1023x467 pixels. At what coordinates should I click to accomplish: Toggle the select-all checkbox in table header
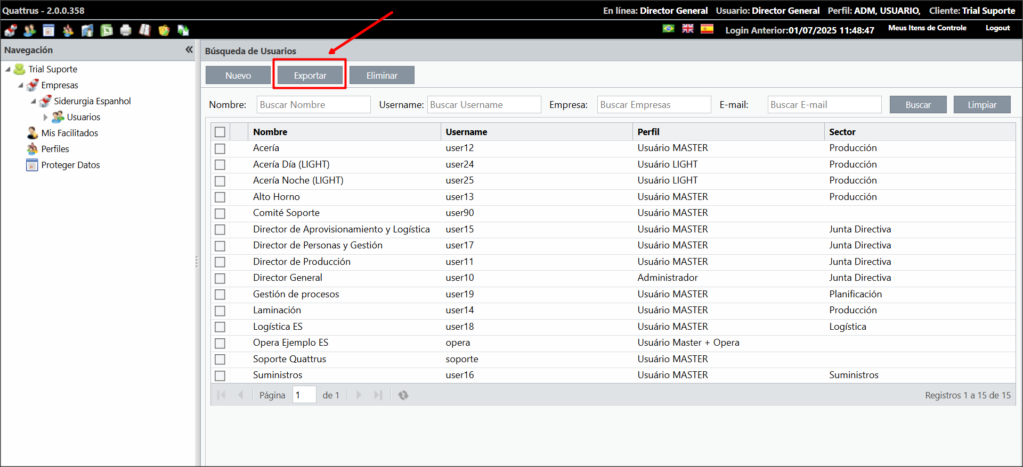220,132
